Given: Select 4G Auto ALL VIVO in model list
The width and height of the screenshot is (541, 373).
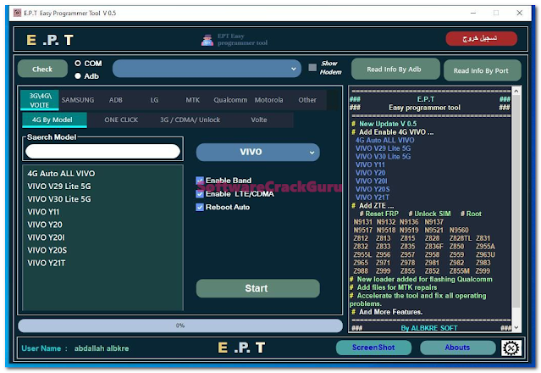Looking at the screenshot, I should pyautogui.click(x=61, y=174).
